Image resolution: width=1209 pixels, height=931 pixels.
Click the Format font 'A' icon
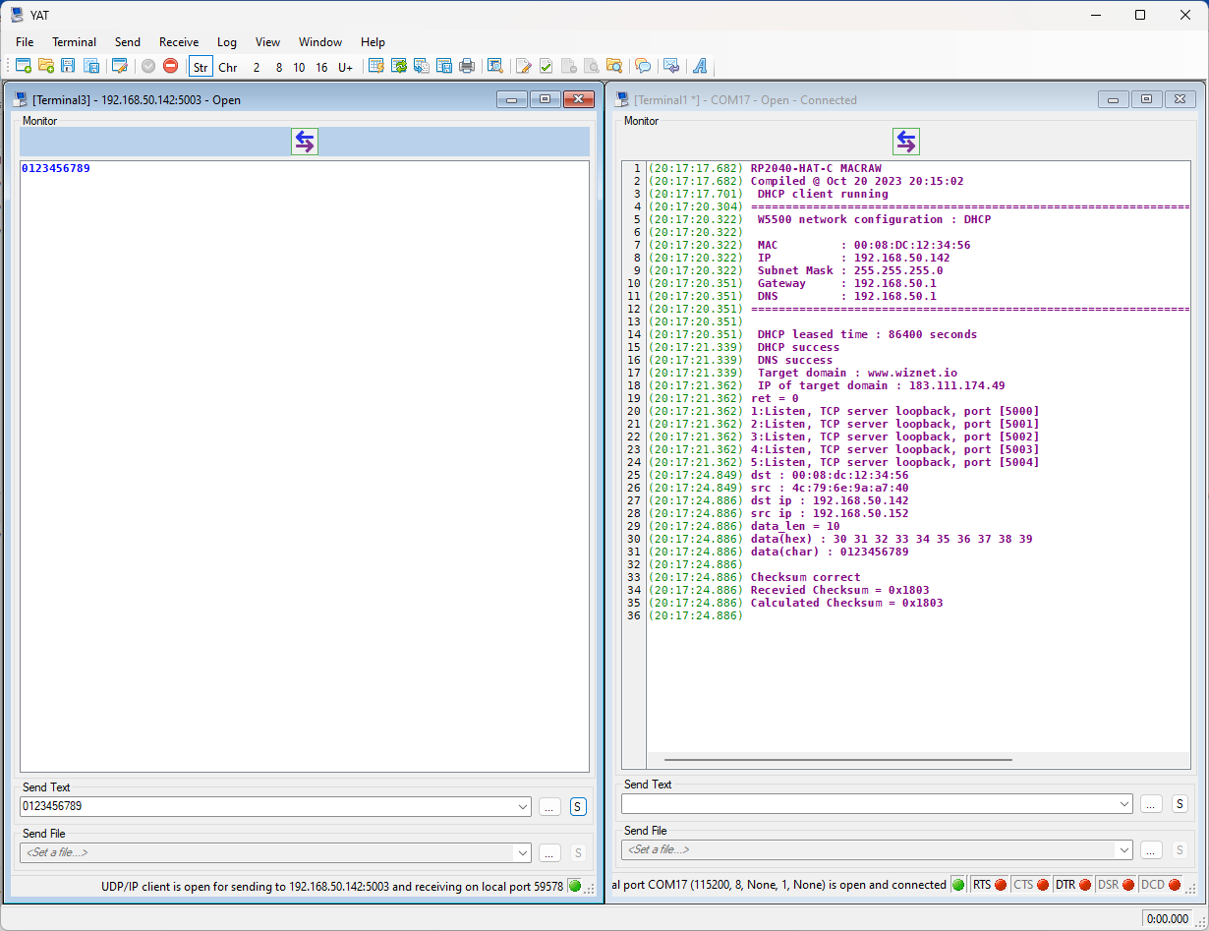(x=700, y=66)
